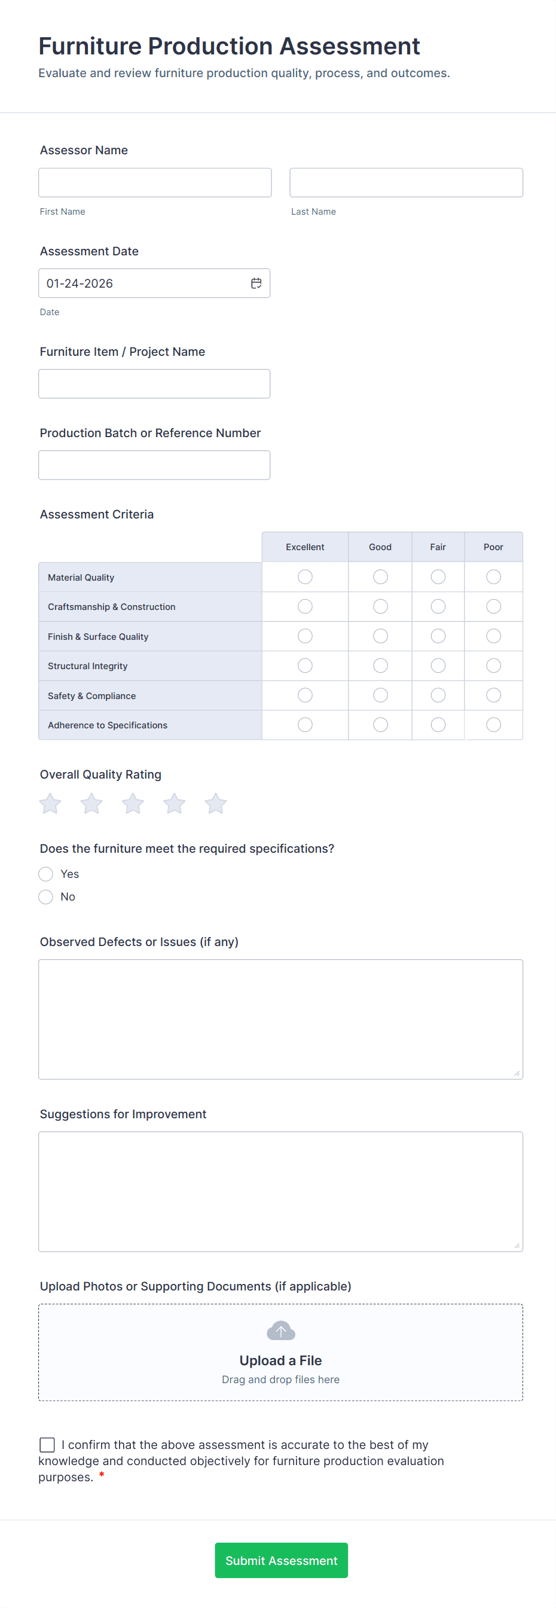The height and width of the screenshot is (1608, 556).
Task: Give a three-star Overall Quality rating
Action: click(132, 803)
